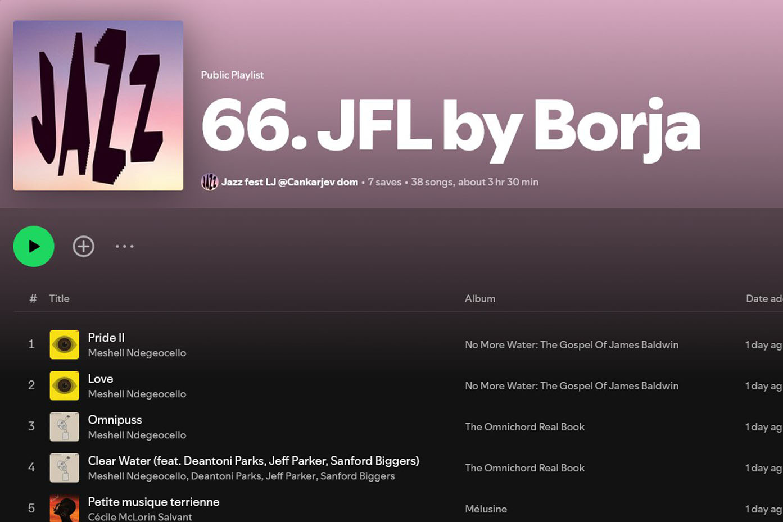
Task: Click the Jazz fest LJ profile avatar
Action: click(x=209, y=182)
